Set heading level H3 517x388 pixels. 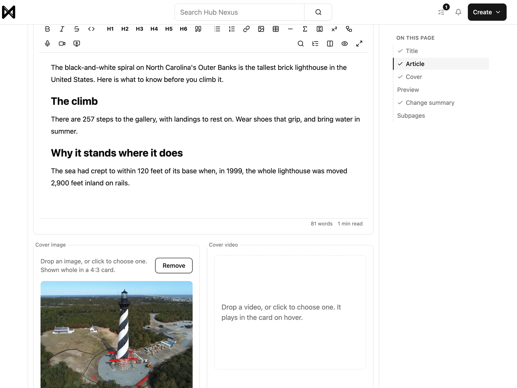140,29
